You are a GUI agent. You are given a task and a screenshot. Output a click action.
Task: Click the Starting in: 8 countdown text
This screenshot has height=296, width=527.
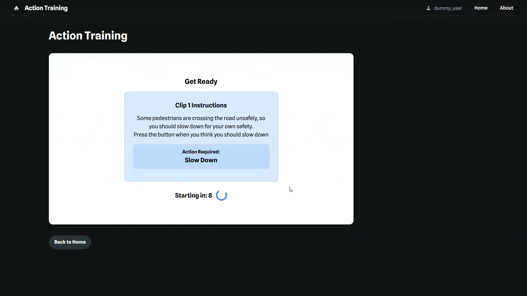[x=193, y=195]
